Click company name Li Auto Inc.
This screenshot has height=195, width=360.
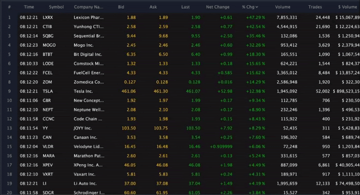pyautogui.click(x=85, y=183)
